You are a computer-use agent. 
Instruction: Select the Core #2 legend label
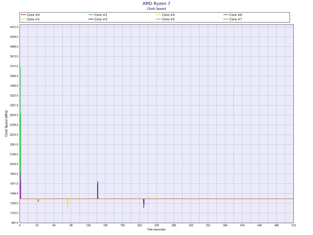click(100, 15)
